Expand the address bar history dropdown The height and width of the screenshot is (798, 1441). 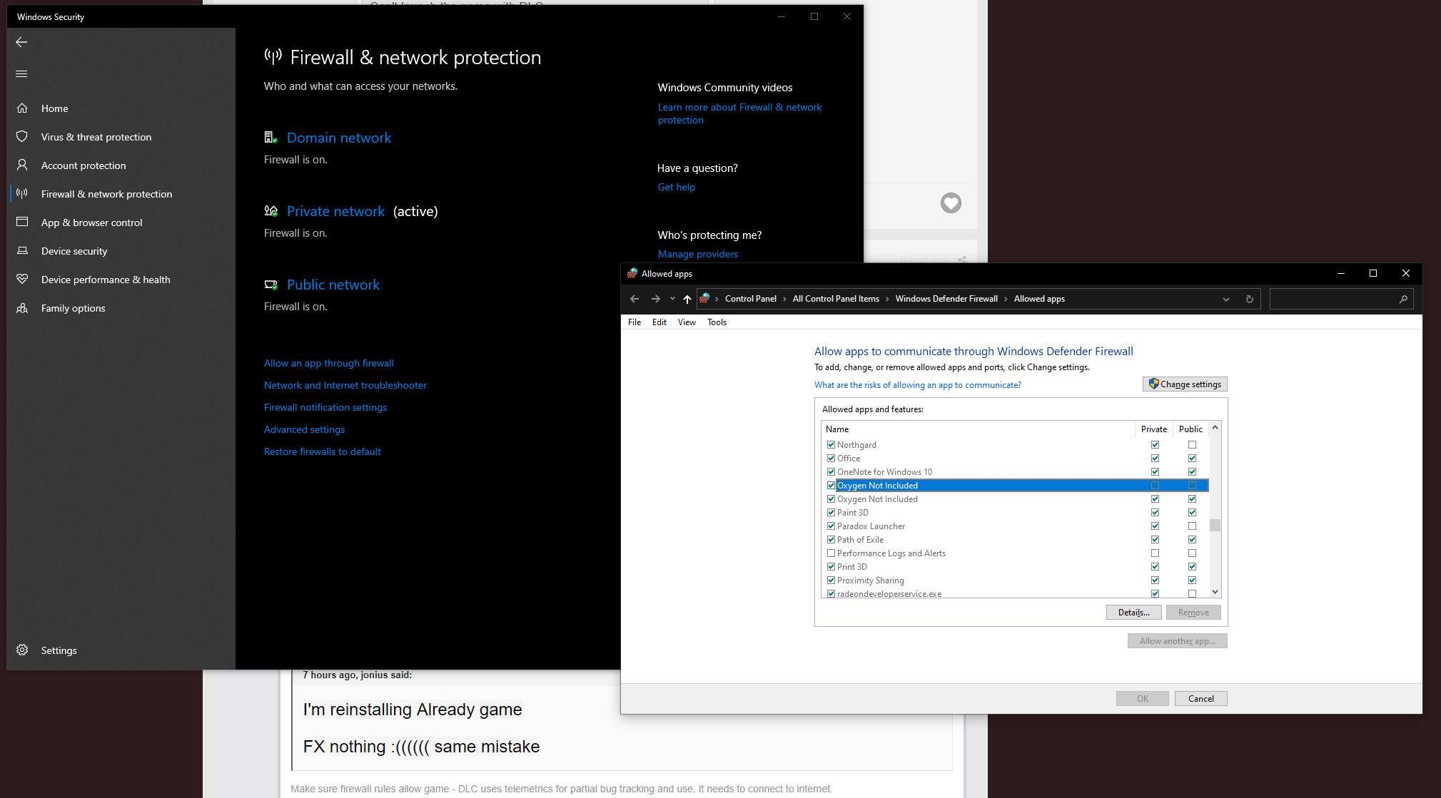coord(1225,299)
